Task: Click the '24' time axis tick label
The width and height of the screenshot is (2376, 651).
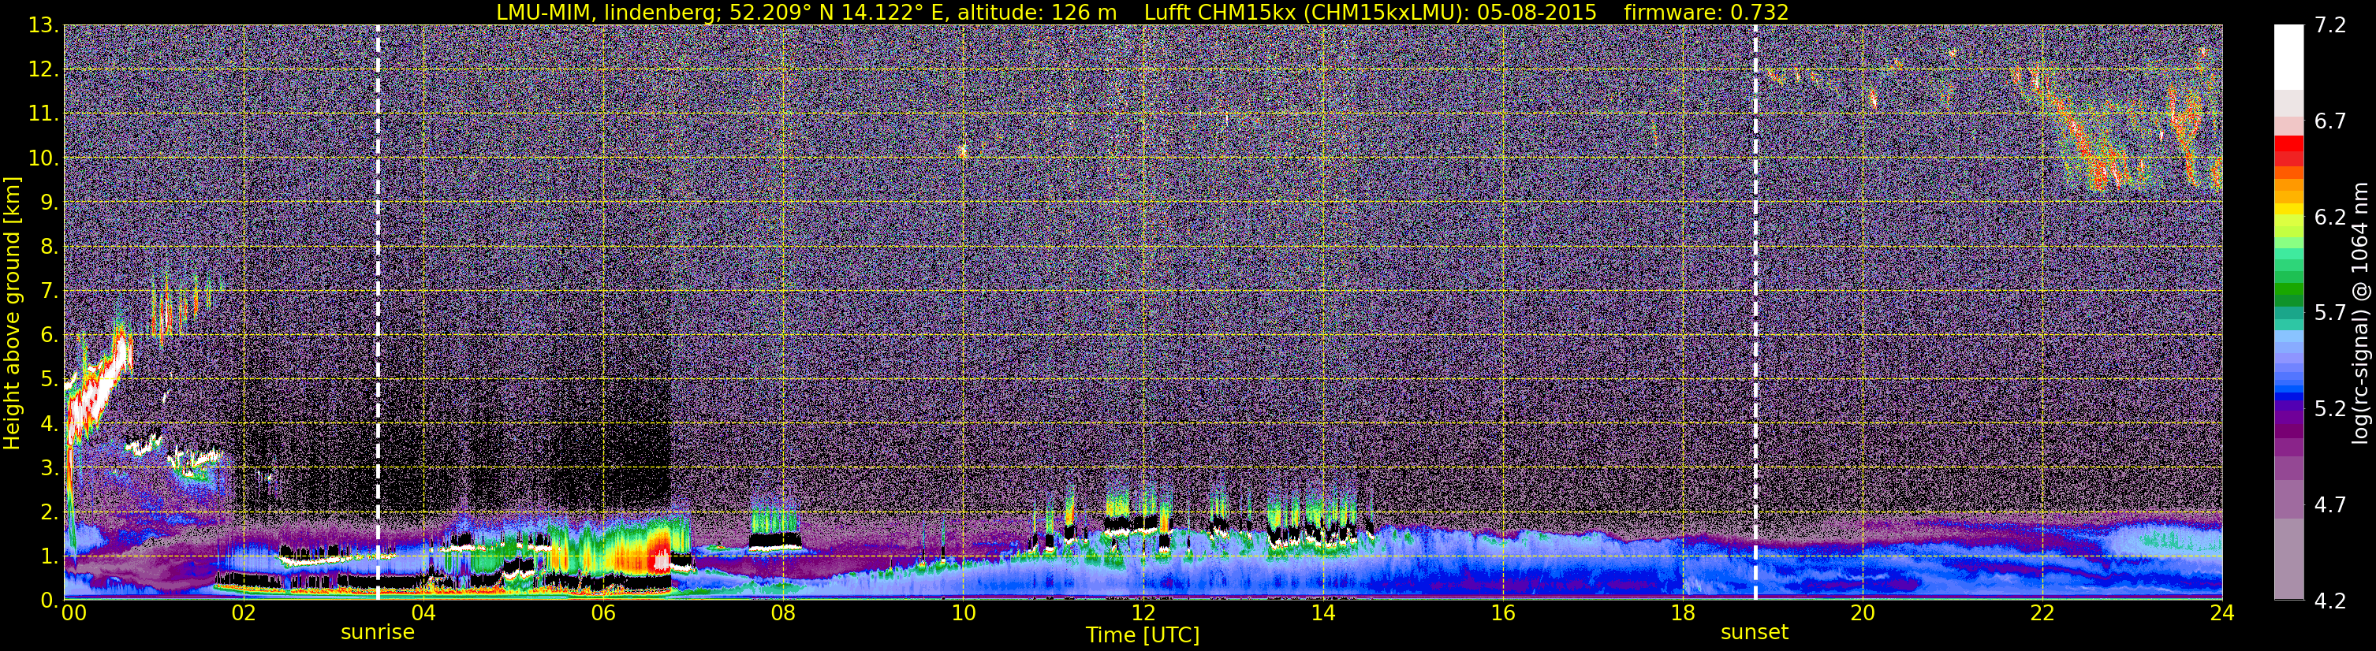Action: (2222, 613)
